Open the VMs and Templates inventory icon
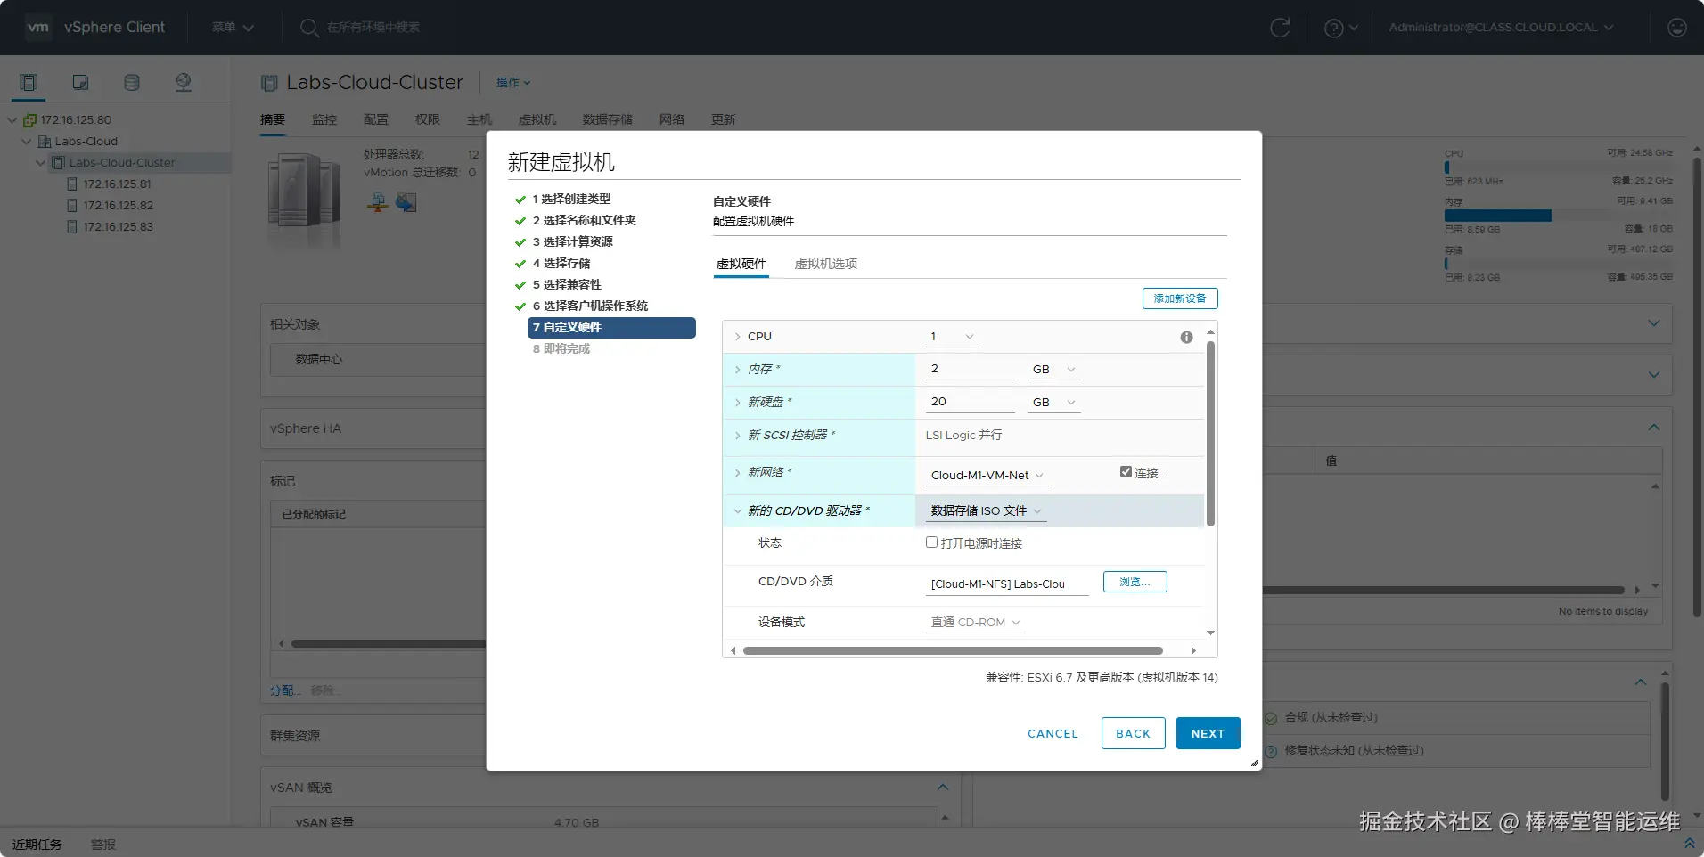Viewport: 1704px width, 857px height. [80, 83]
